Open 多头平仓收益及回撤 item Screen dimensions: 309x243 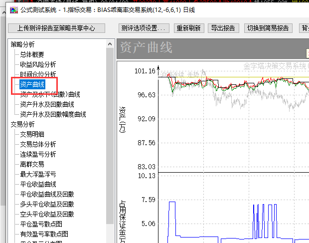(47, 204)
